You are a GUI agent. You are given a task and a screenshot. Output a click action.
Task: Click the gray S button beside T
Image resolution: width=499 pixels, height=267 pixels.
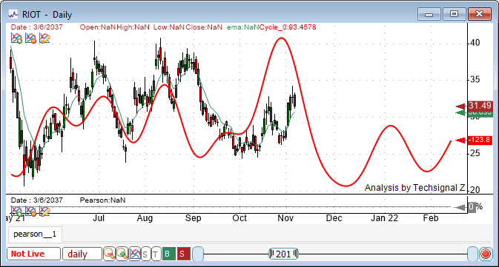pyautogui.click(x=145, y=254)
